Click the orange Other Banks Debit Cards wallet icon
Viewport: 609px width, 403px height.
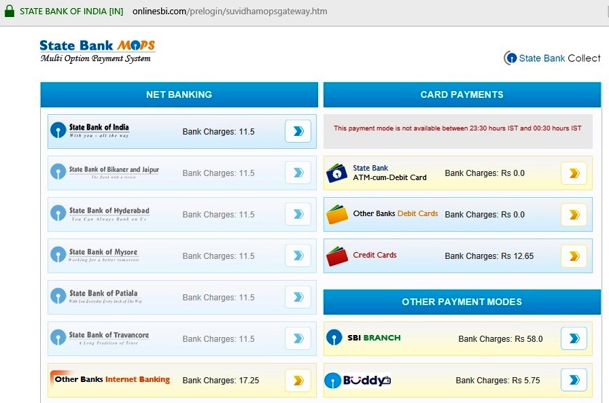coord(336,215)
